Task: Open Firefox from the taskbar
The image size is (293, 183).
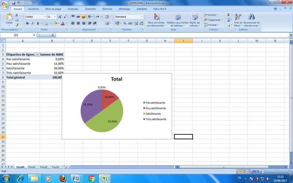Action: tap(63, 179)
